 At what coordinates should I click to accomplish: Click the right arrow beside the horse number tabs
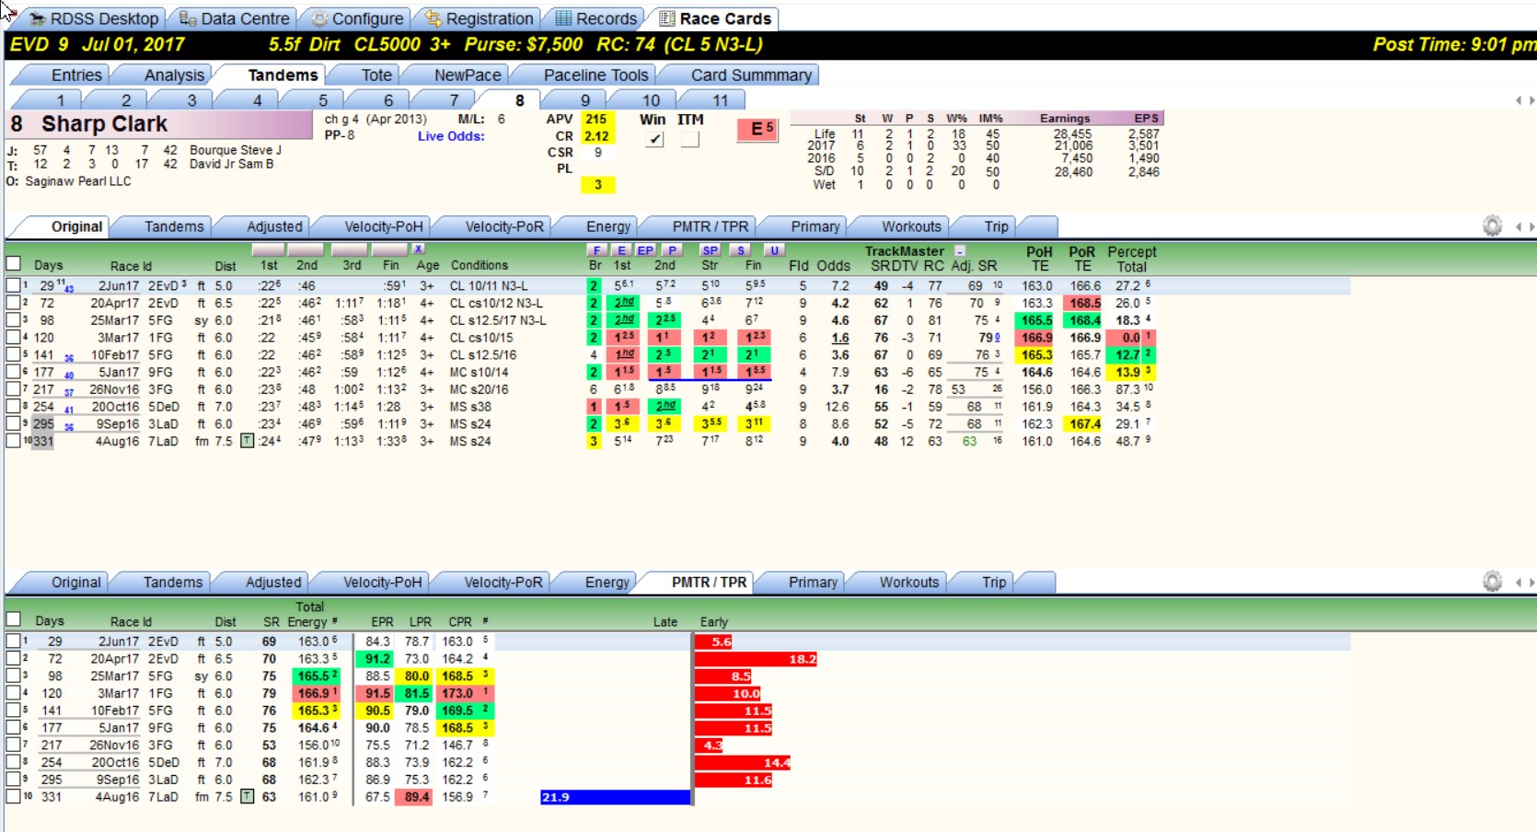tap(1531, 100)
